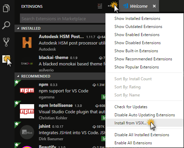Click the jshint 597K download count
This screenshot has height=148, width=184.
(x=99, y=127)
